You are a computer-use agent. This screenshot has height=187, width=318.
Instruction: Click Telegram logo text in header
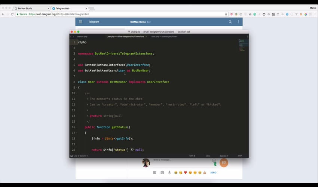point(94,22)
